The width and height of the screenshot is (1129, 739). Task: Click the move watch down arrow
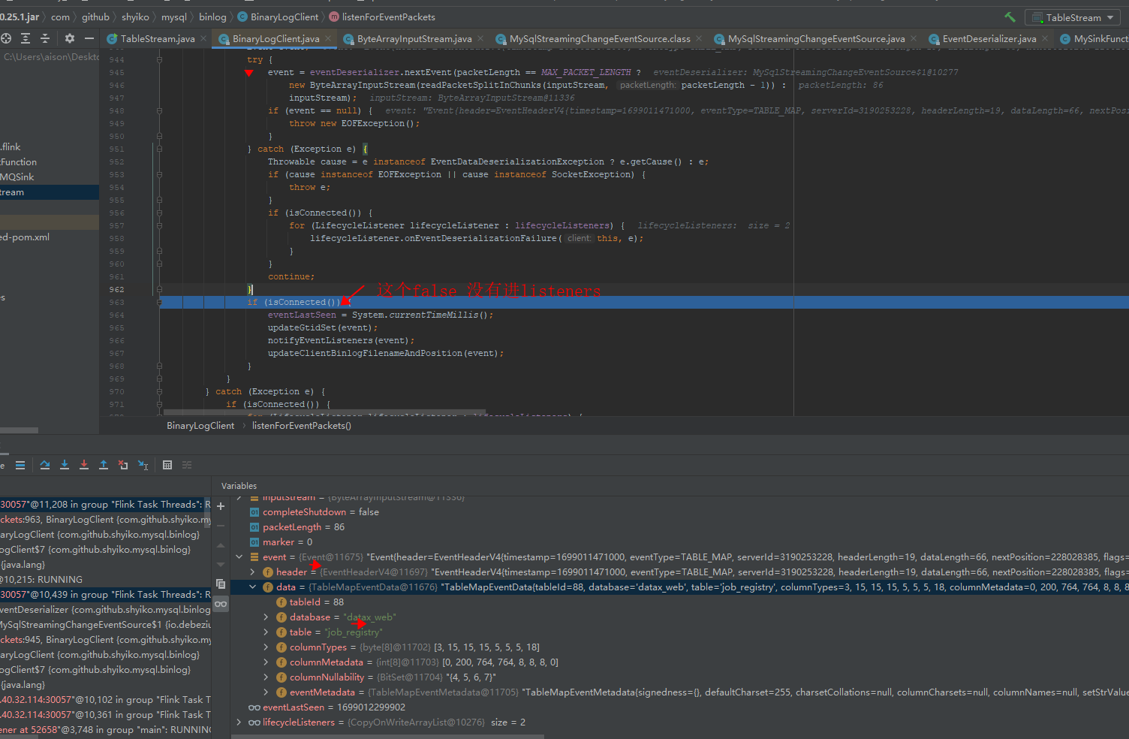coord(221,564)
